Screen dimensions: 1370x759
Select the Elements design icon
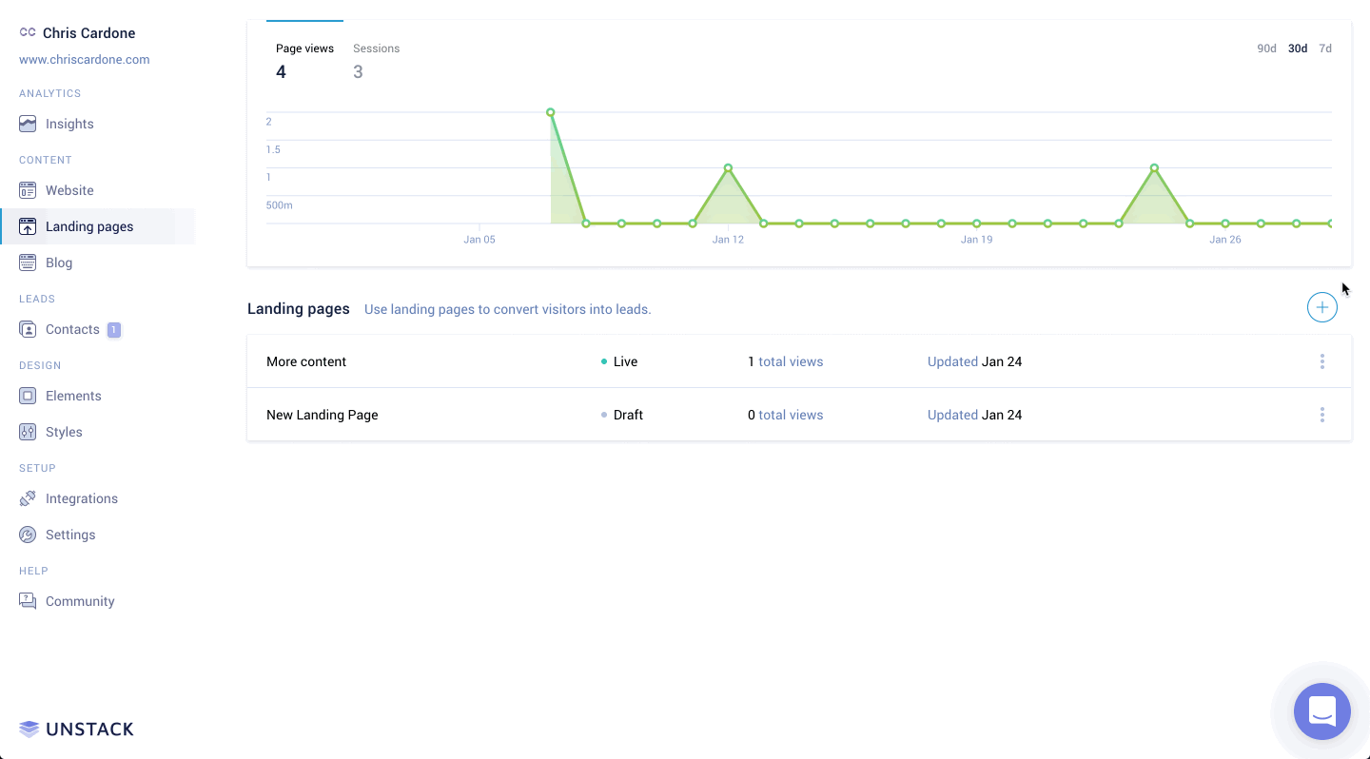pyautogui.click(x=28, y=396)
